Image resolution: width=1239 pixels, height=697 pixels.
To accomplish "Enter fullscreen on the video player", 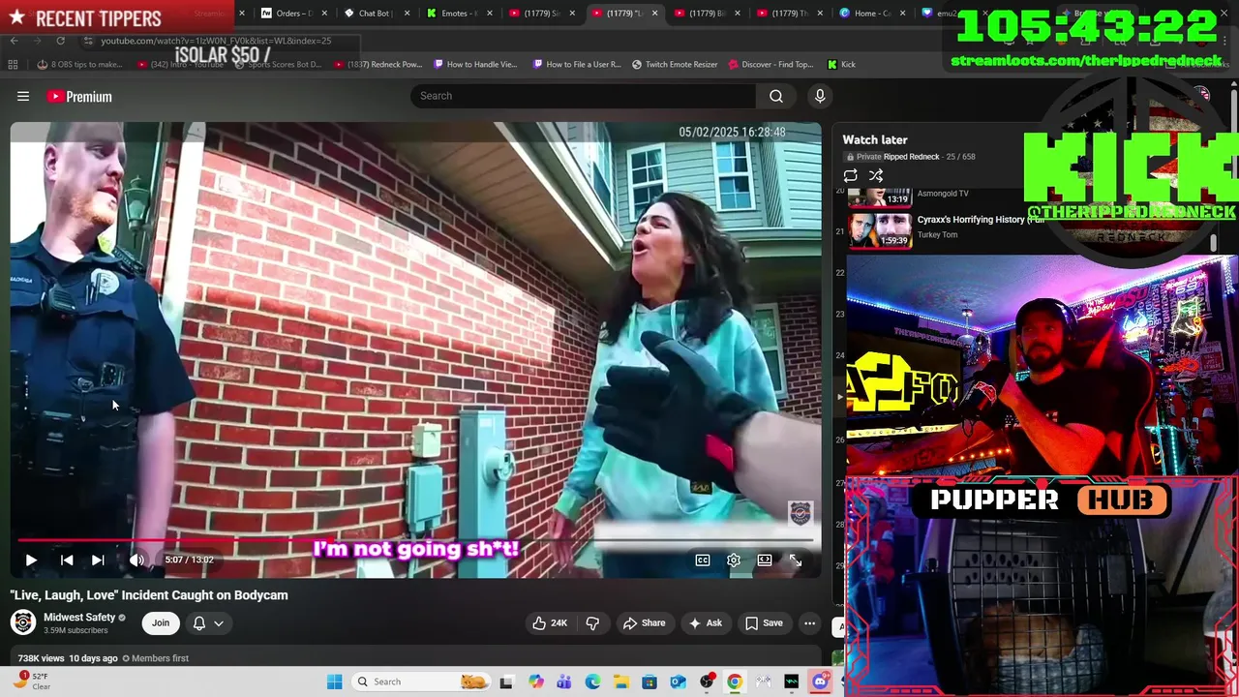I will pos(796,560).
